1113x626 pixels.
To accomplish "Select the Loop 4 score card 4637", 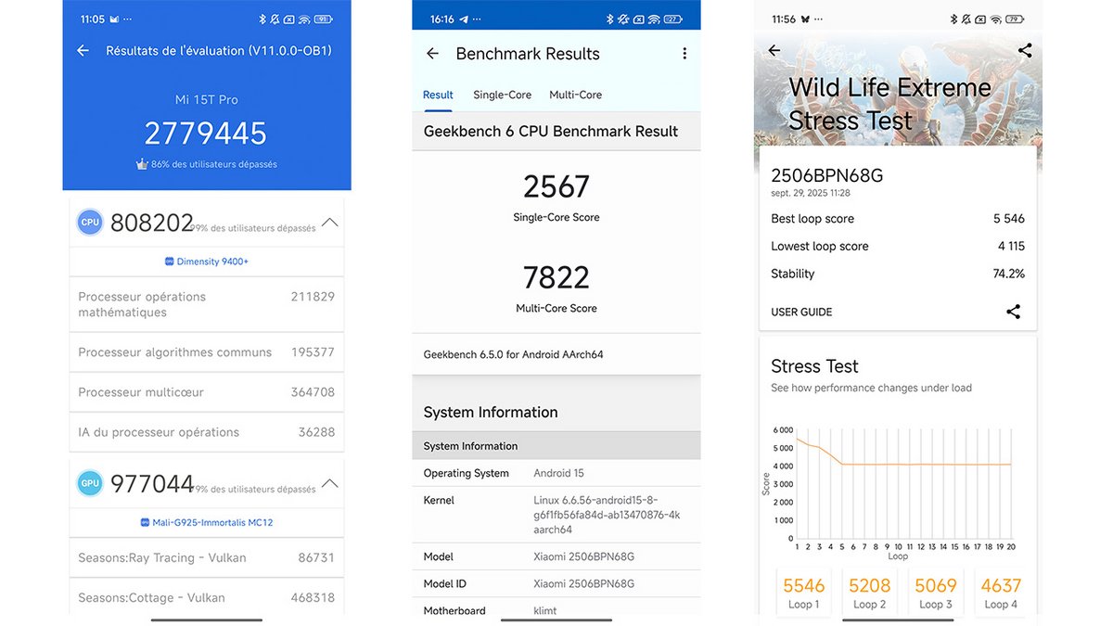I will pos(1000,593).
